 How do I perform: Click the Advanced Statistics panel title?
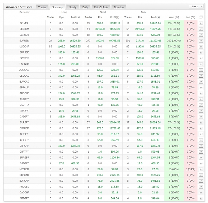point(19,7)
